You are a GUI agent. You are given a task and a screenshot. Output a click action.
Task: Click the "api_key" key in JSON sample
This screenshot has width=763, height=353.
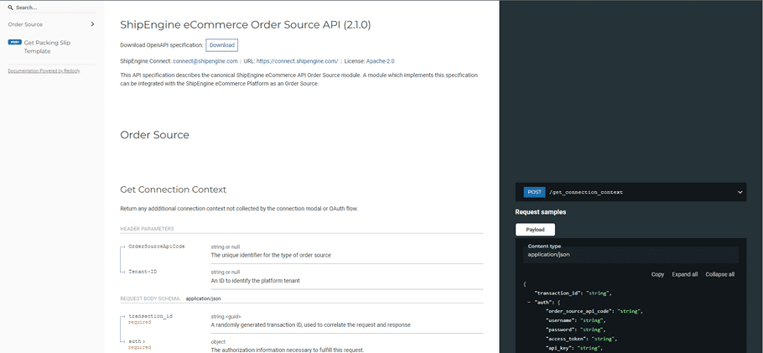click(x=560, y=348)
